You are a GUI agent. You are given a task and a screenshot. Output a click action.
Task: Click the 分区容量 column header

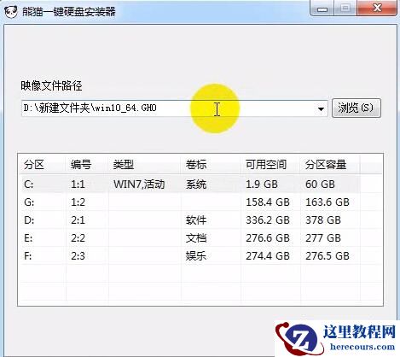(330, 165)
